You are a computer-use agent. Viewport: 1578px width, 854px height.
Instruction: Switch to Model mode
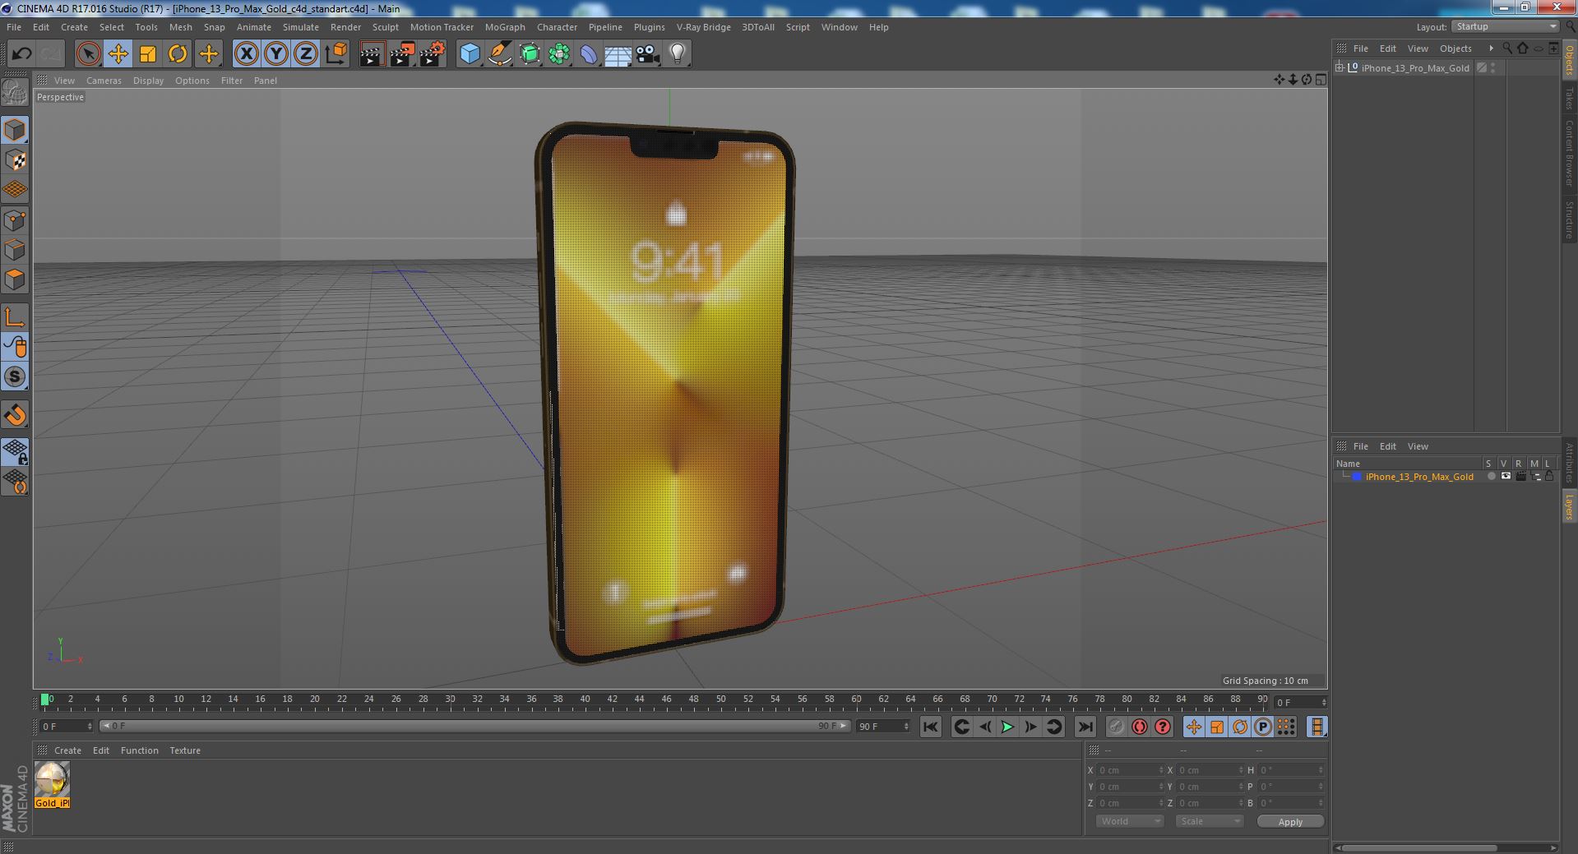pyautogui.click(x=15, y=130)
